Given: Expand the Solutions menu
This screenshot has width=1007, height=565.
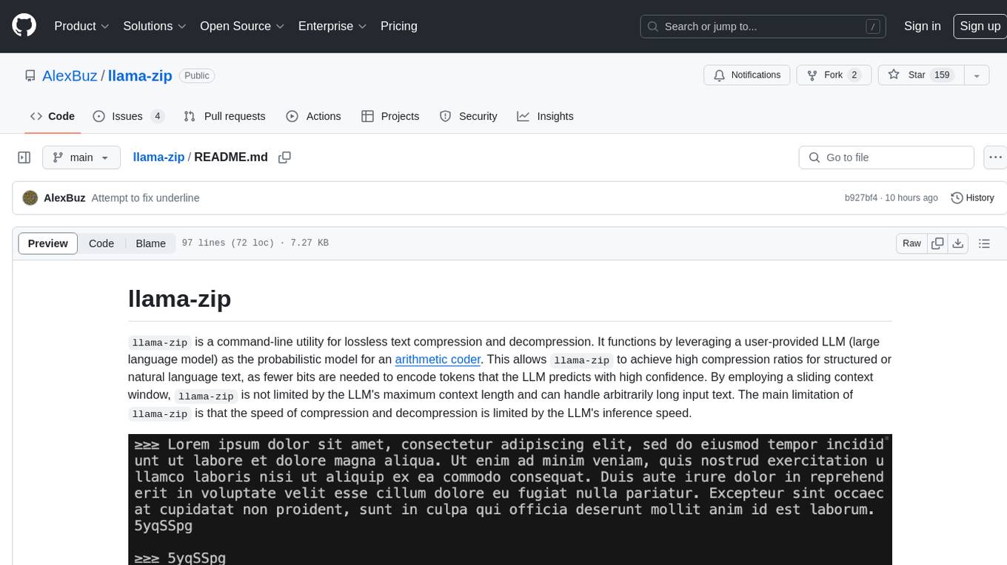Looking at the screenshot, I should (155, 26).
